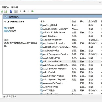Select the Application Information service name

tap(54, 43)
